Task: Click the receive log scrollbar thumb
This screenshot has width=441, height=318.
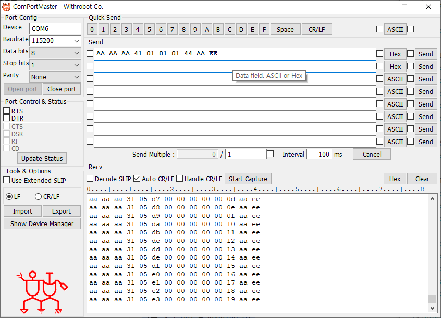Action: (432, 299)
